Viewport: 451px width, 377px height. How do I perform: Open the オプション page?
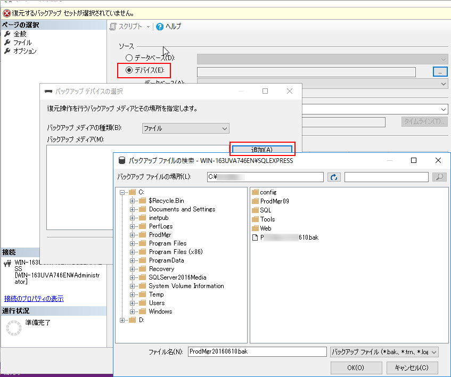[x=24, y=51]
